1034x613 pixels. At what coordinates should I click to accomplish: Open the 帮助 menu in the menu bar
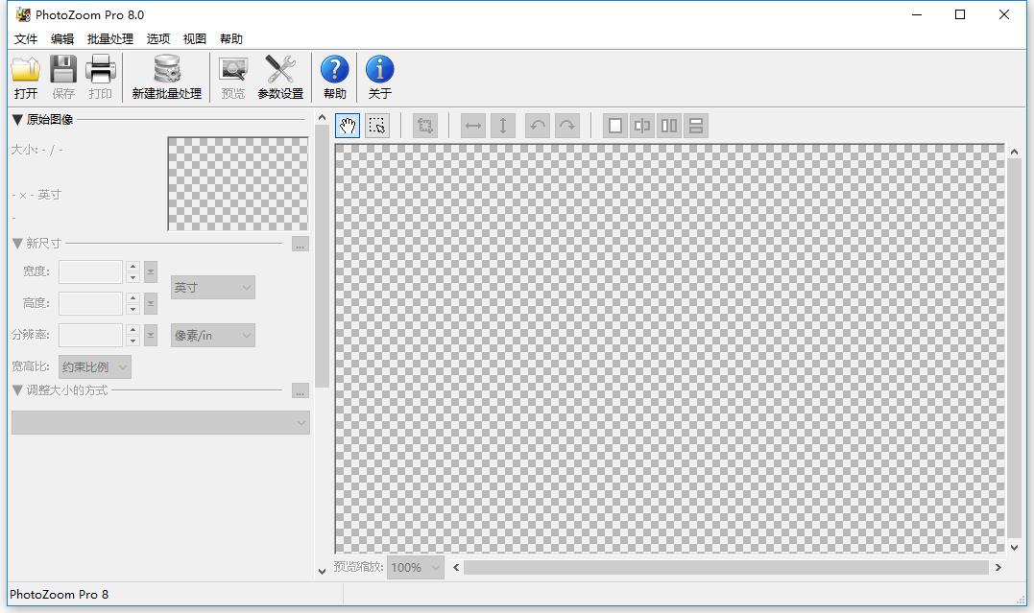tap(231, 39)
